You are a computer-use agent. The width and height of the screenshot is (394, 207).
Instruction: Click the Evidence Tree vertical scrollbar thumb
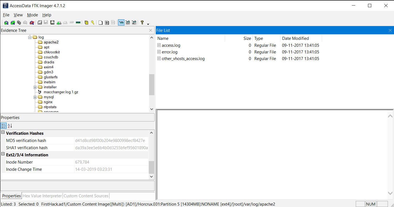(152, 84)
